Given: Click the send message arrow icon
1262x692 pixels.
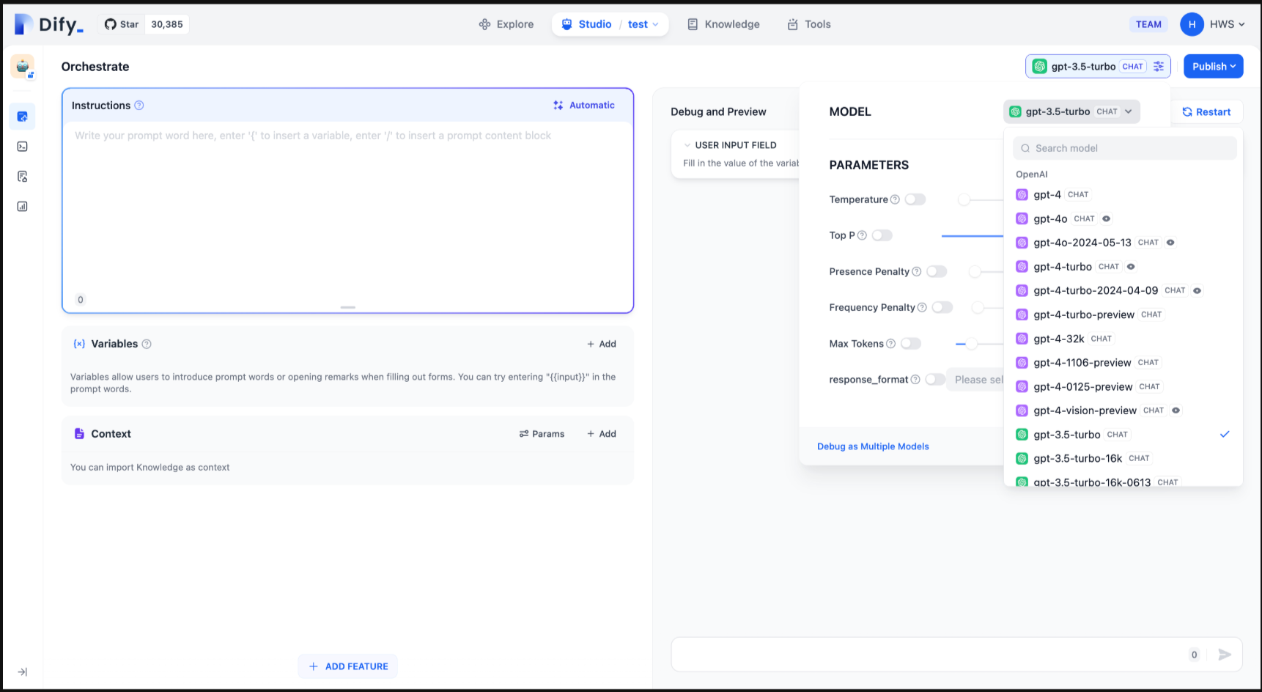Looking at the screenshot, I should tap(1225, 655).
